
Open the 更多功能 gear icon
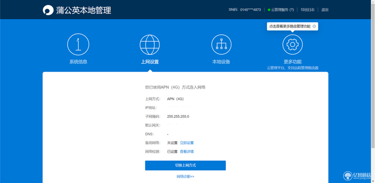[292, 45]
